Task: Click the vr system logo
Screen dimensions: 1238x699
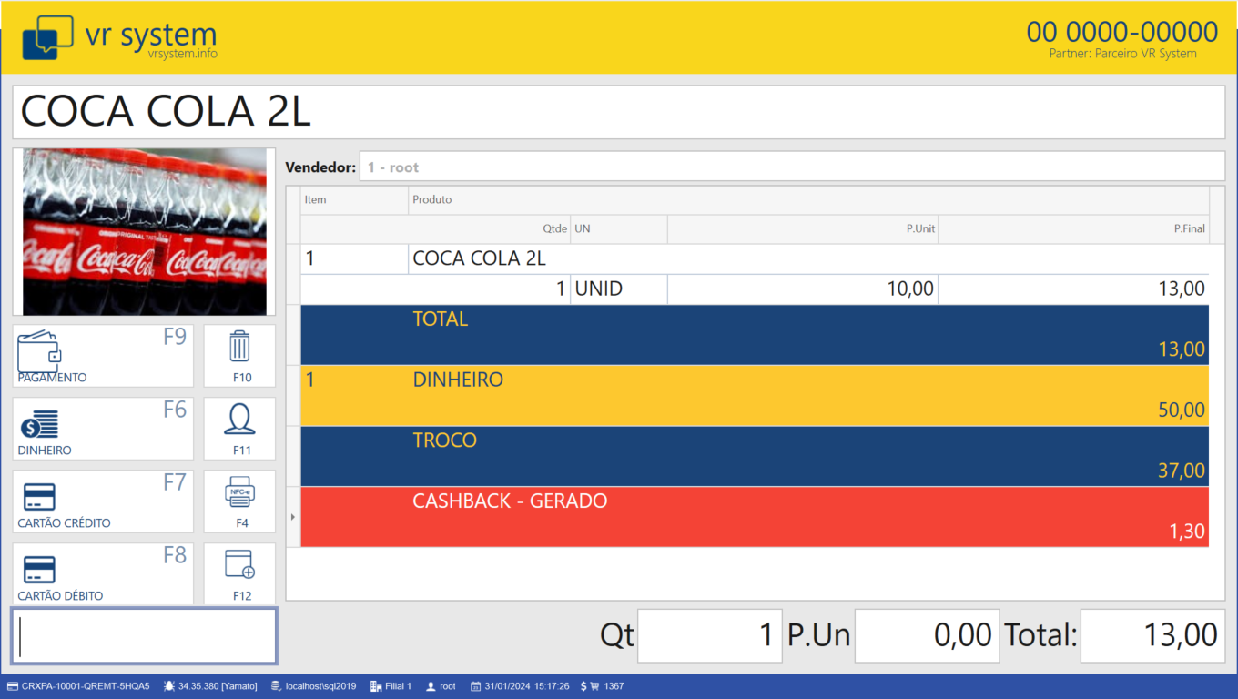Action: 119,38
